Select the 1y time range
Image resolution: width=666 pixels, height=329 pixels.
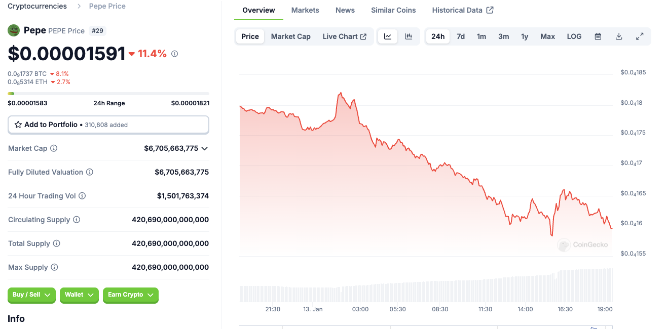pyautogui.click(x=525, y=36)
